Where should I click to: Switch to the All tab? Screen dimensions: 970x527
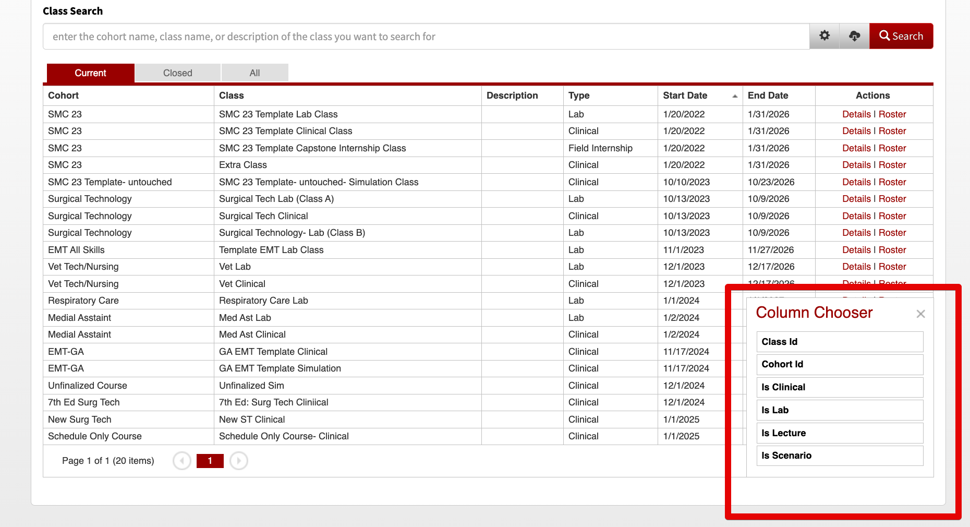254,73
